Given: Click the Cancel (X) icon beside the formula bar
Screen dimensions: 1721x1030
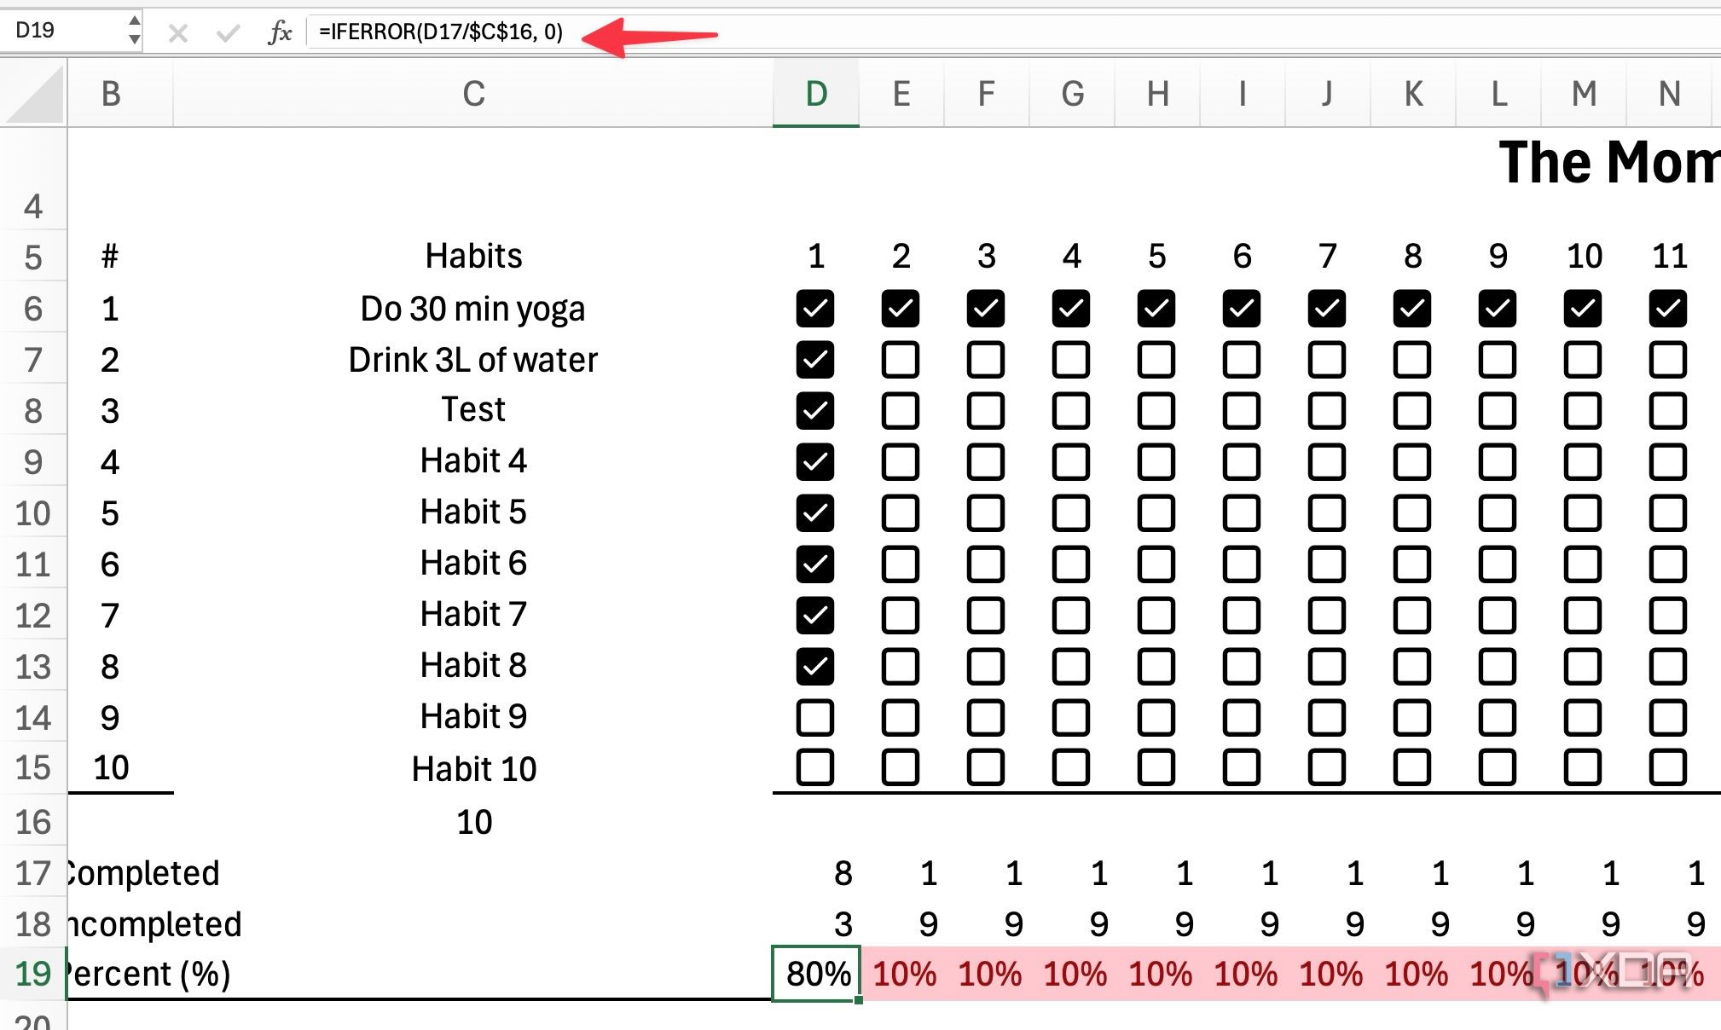Looking at the screenshot, I should [x=178, y=32].
